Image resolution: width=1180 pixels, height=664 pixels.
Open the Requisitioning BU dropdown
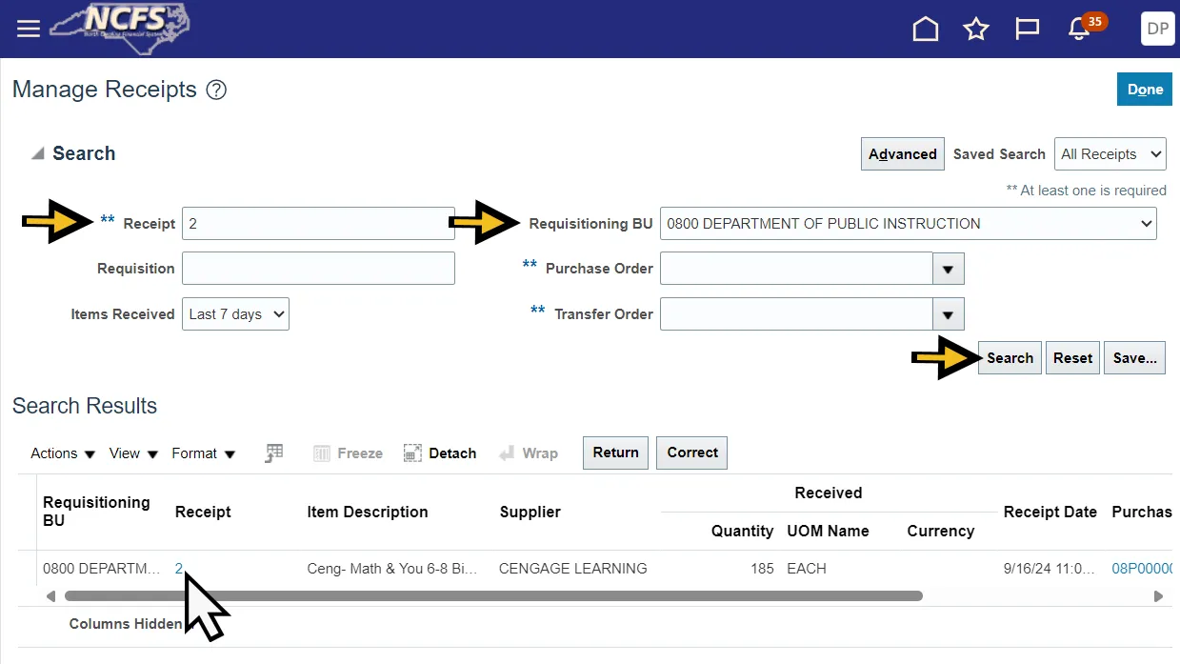(908, 224)
